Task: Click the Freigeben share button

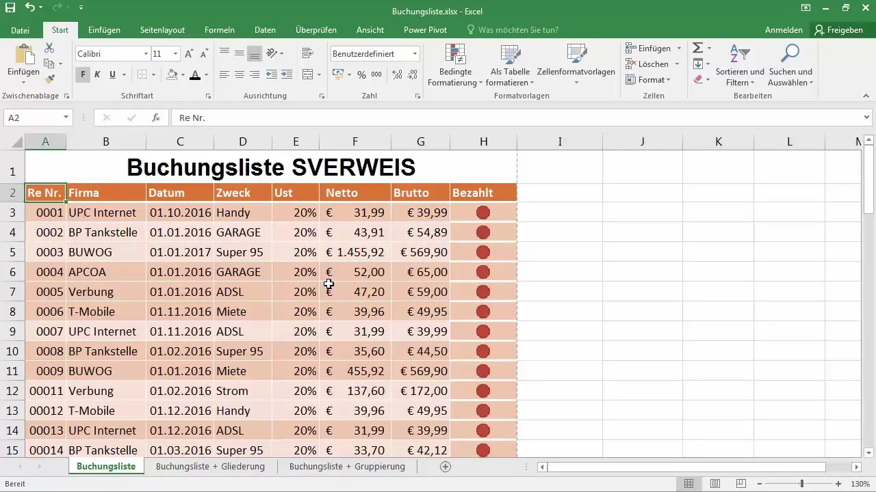Action: coord(838,30)
